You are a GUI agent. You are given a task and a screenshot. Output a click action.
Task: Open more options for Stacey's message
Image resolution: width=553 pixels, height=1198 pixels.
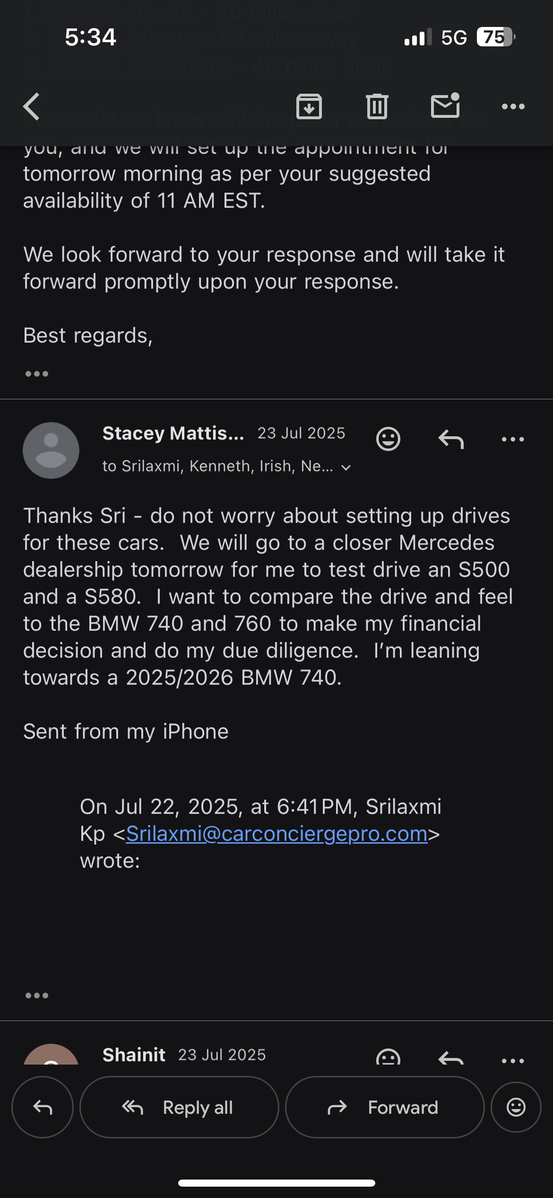(513, 439)
